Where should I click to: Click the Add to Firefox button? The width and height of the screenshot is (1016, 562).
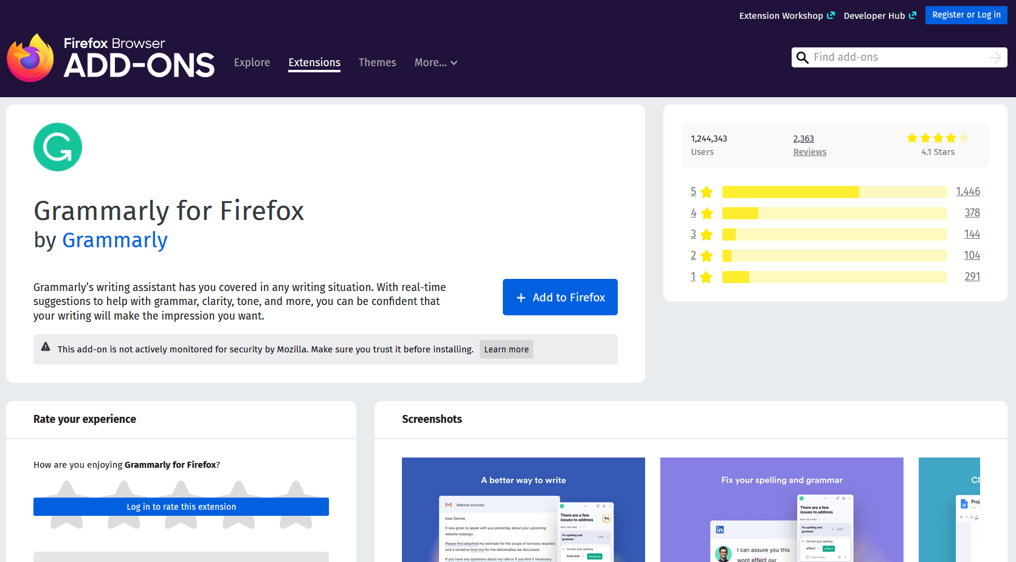tap(560, 297)
